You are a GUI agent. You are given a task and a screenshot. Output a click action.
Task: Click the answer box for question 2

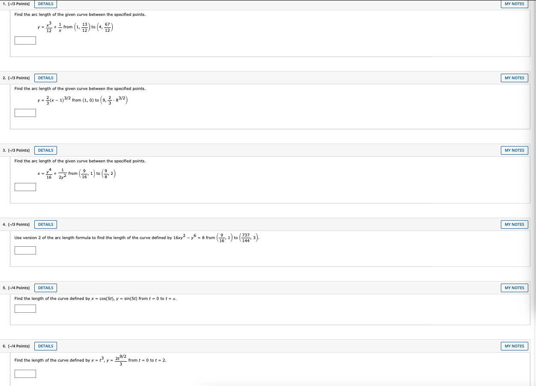pos(25,113)
